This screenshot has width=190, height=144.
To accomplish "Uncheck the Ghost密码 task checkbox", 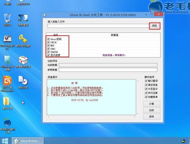I will (x=48, y=39).
